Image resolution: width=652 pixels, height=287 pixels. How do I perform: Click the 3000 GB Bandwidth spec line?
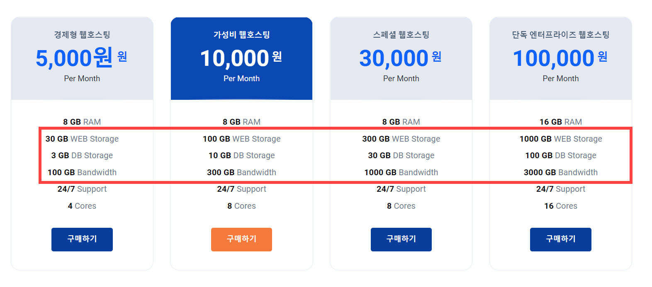pos(560,172)
